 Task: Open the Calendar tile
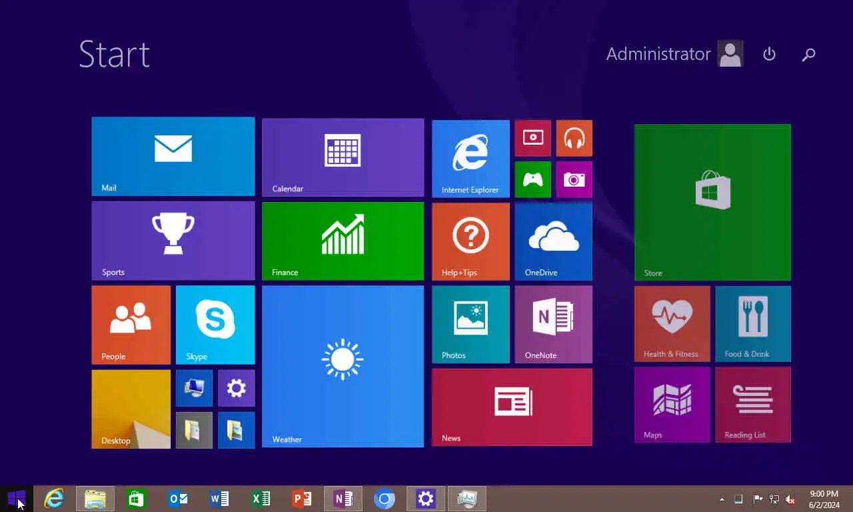(343, 157)
